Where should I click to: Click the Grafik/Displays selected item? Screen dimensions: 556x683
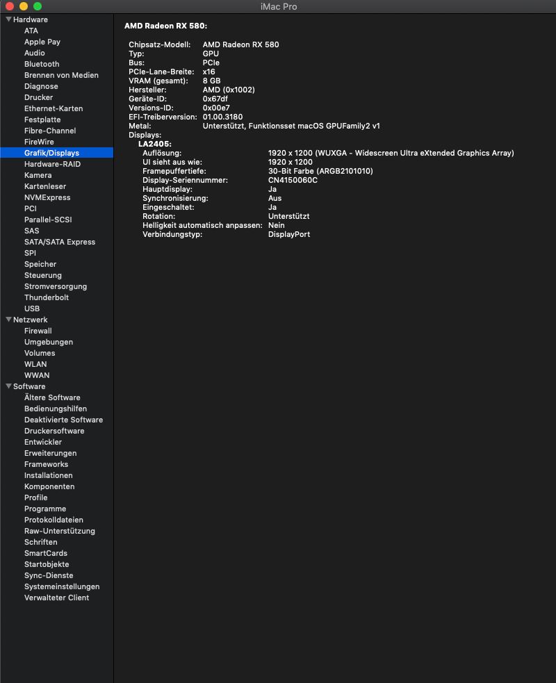click(x=51, y=153)
